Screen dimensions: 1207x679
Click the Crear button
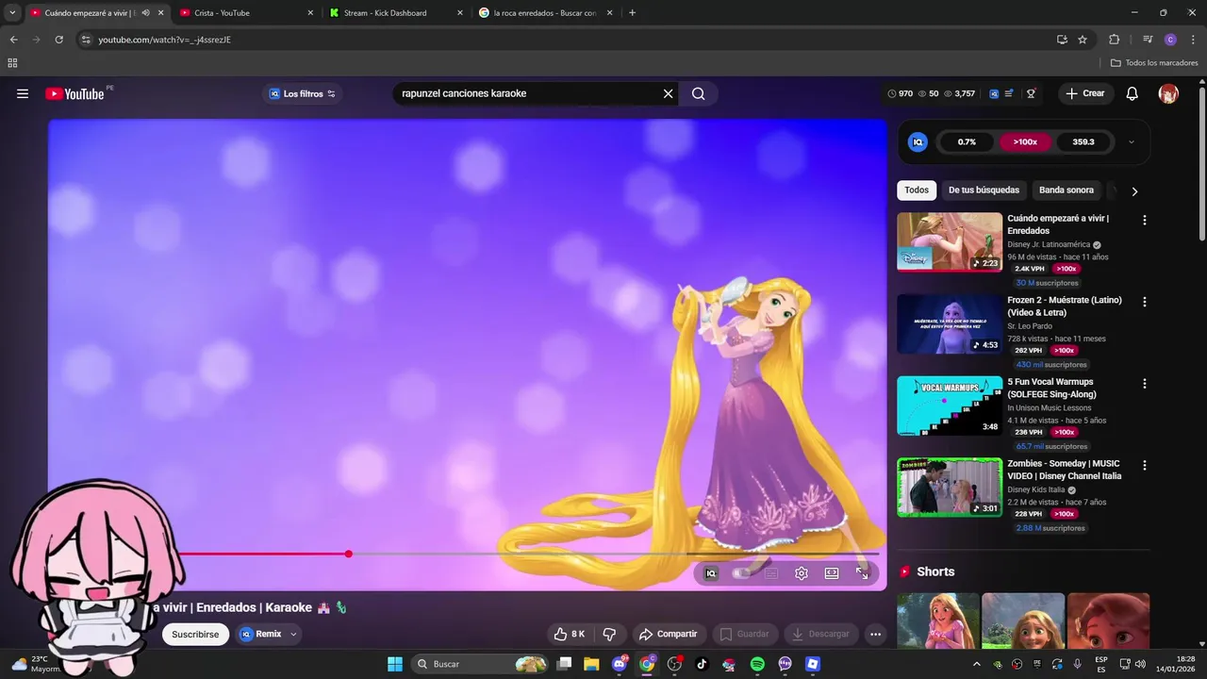(1085, 93)
